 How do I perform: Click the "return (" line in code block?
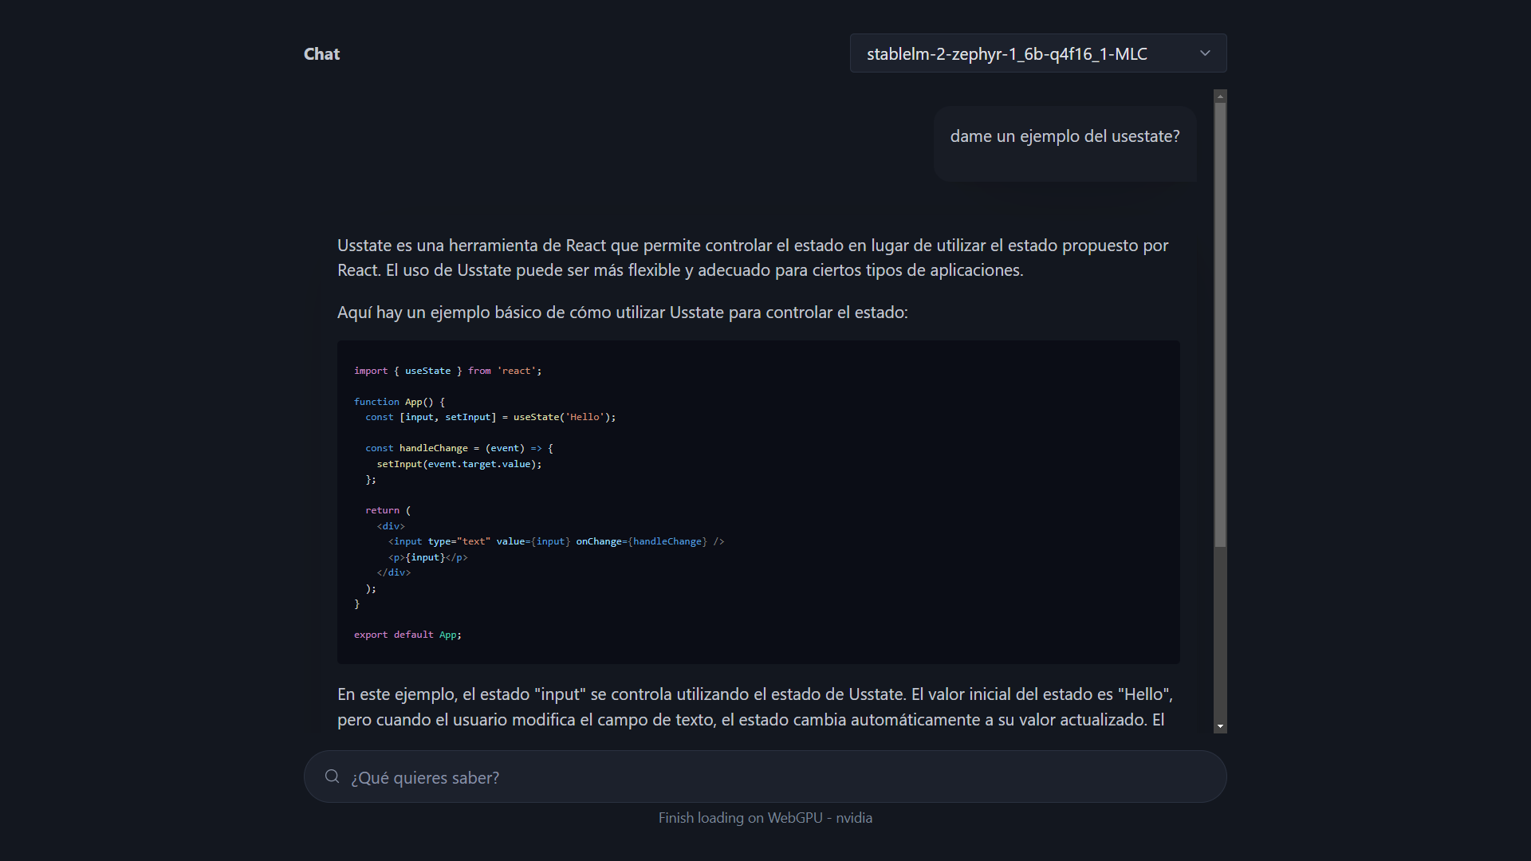click(388, 510)
